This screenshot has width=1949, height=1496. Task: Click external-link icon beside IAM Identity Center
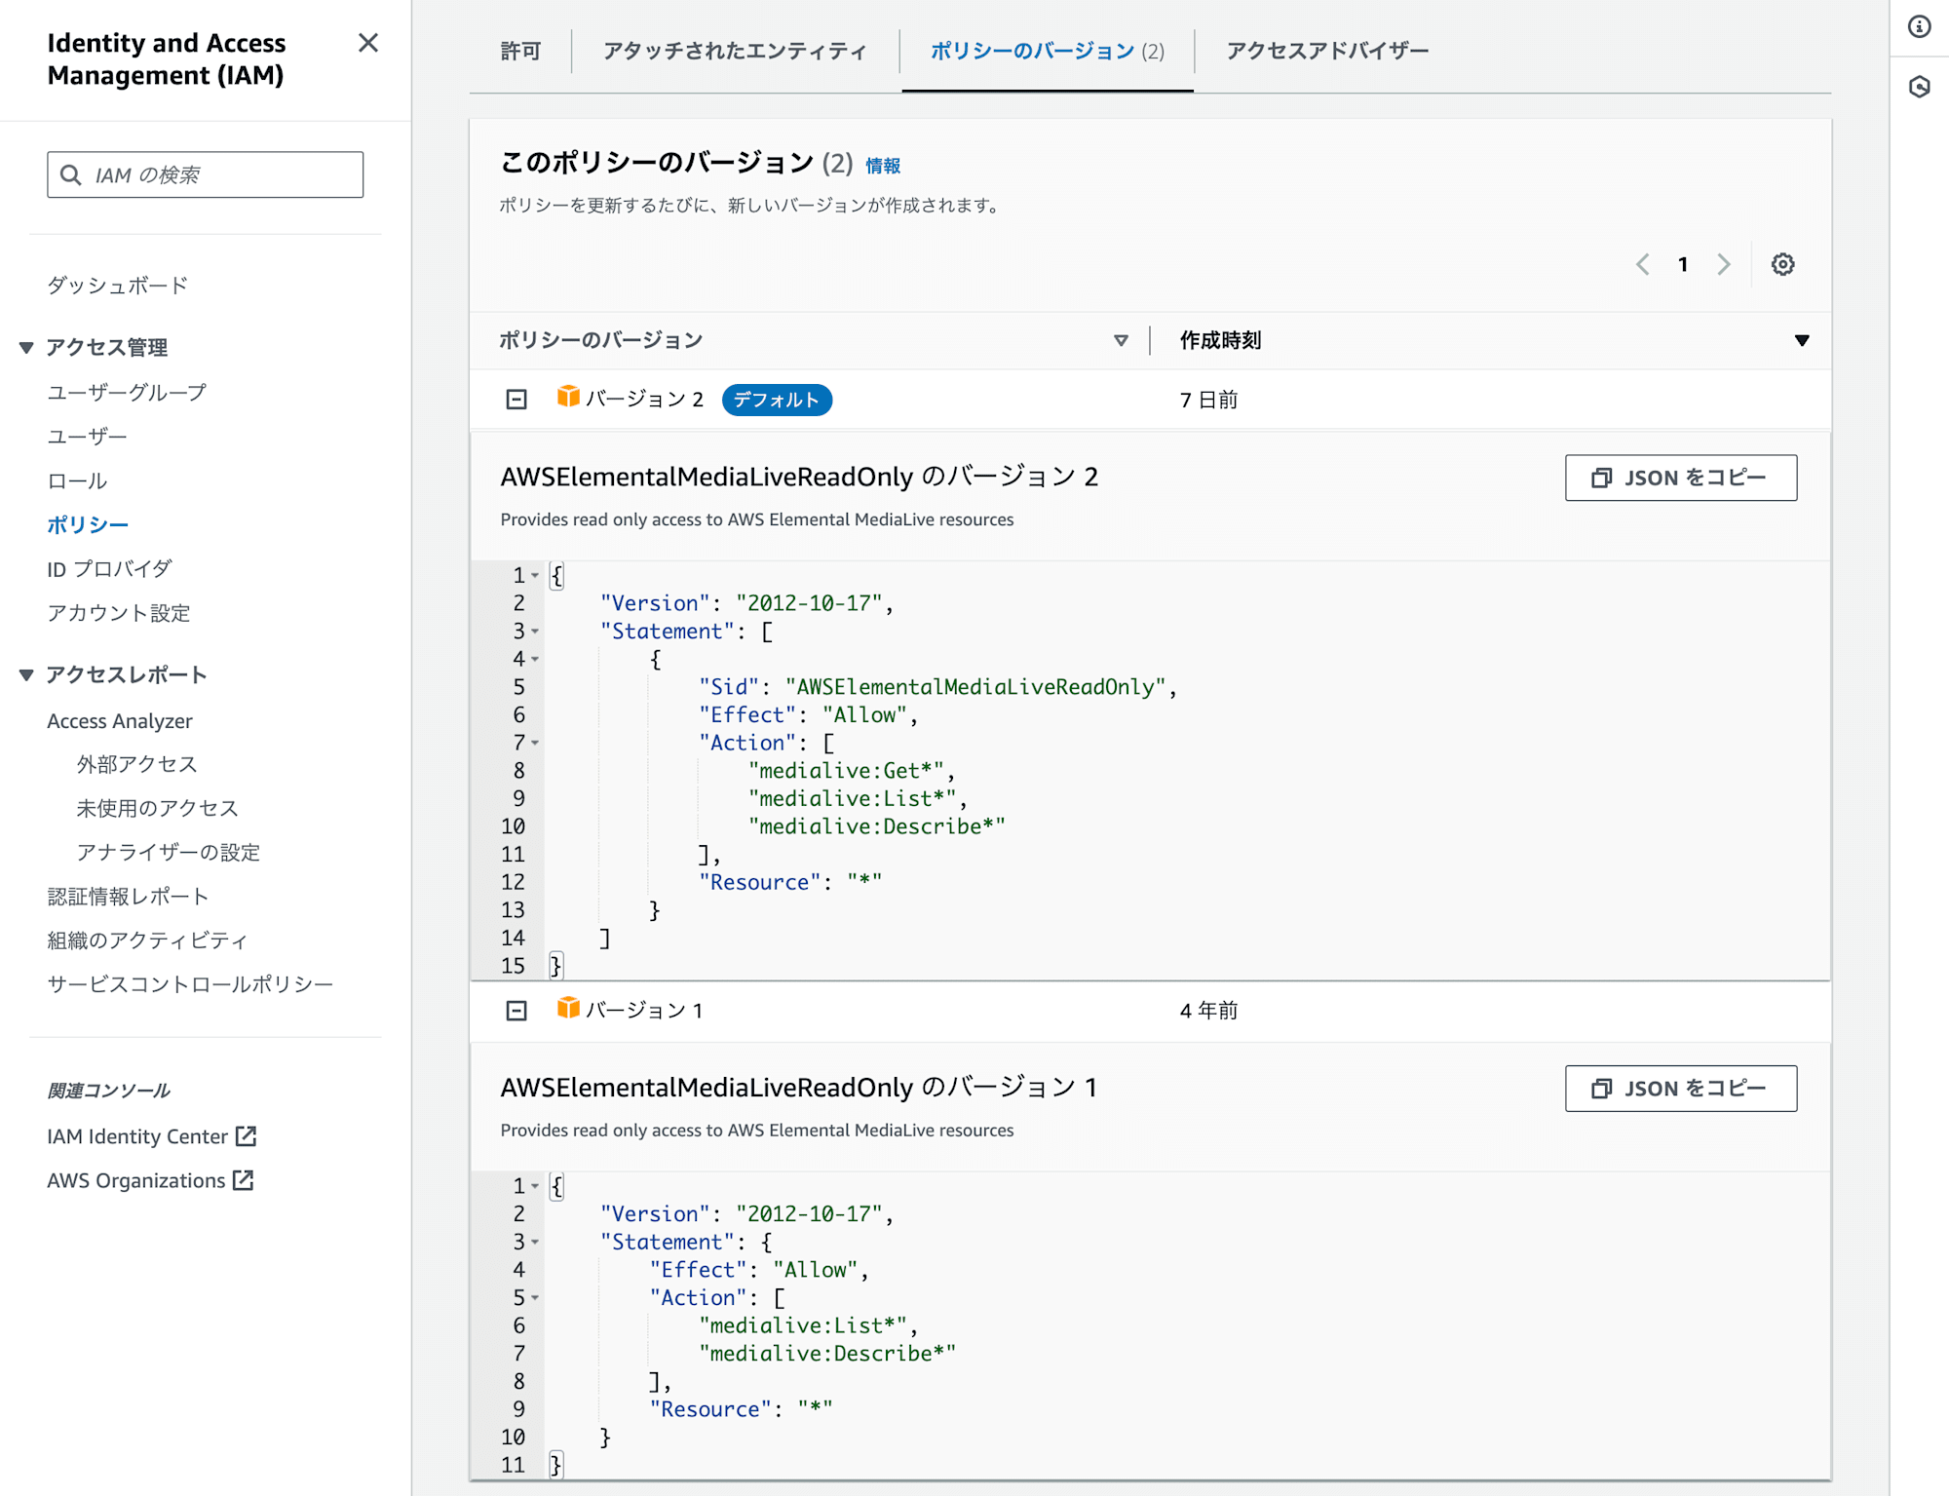[247, 1135]
